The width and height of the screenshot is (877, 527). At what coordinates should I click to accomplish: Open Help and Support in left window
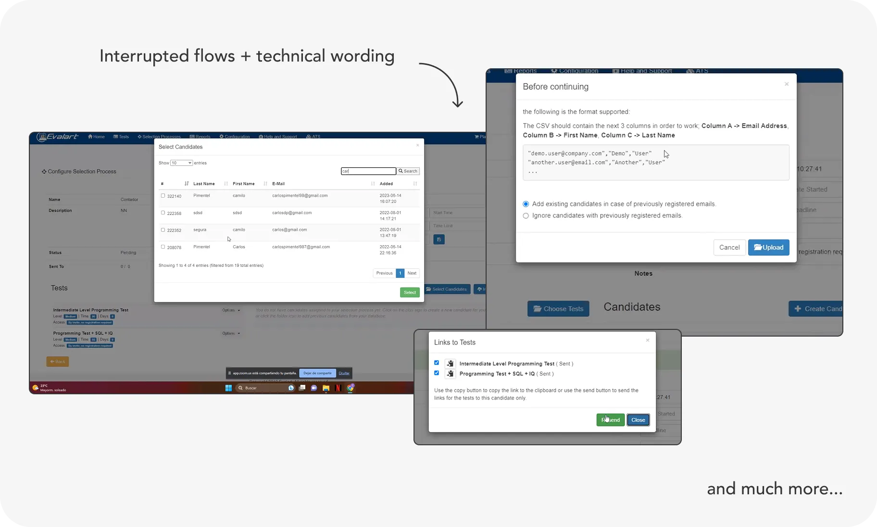point(278,137)
